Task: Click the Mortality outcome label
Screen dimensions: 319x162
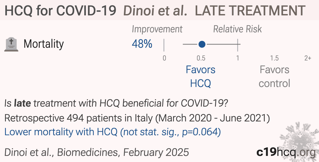Action: tap(44, 44)
